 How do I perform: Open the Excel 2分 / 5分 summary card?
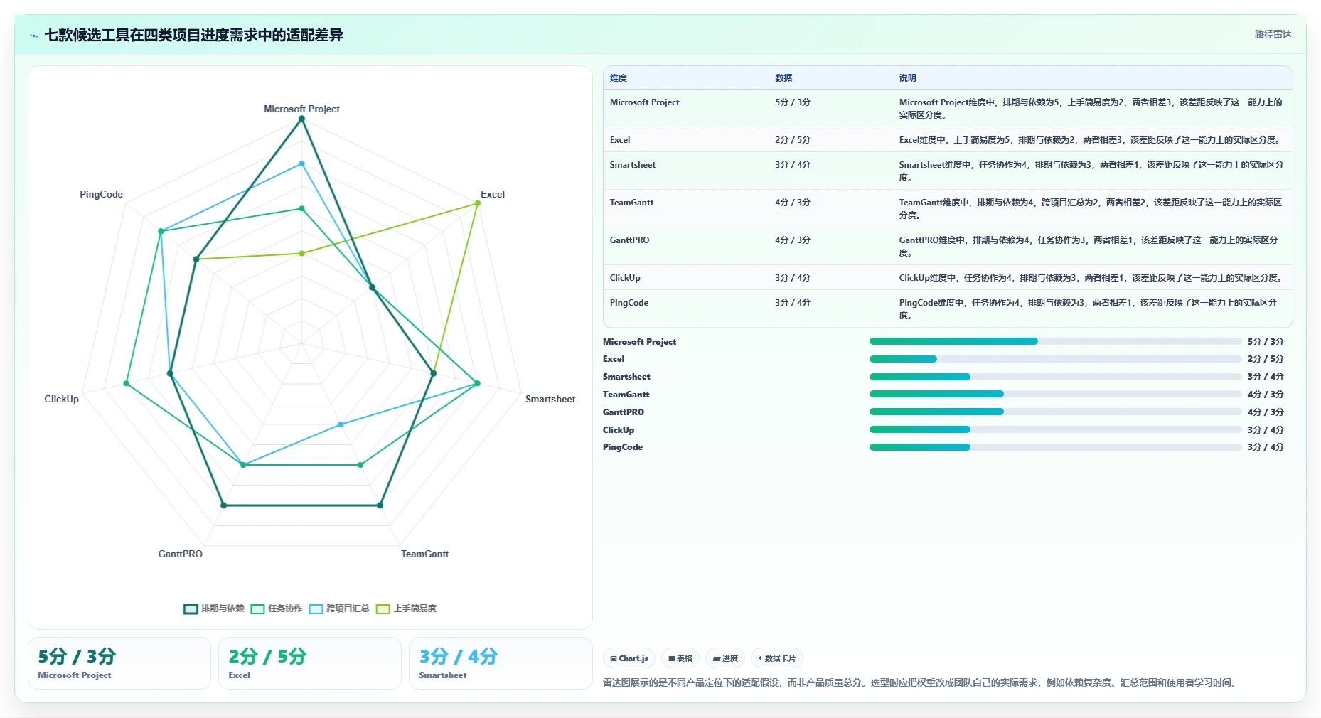coord(310,663)
